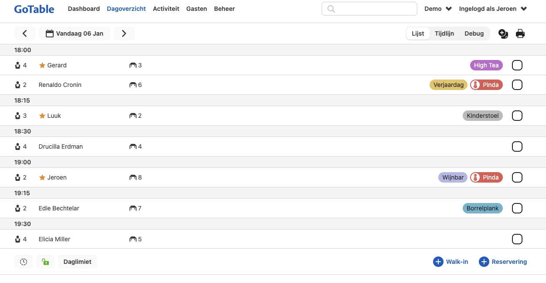Open the Demo dropdown
Viewport: 546px width, 283px height.
(x=438, y=9)
